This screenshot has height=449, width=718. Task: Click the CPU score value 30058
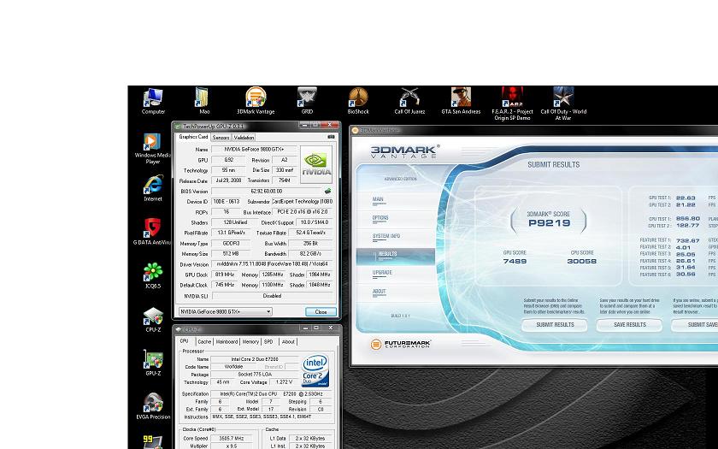point(581,261)
